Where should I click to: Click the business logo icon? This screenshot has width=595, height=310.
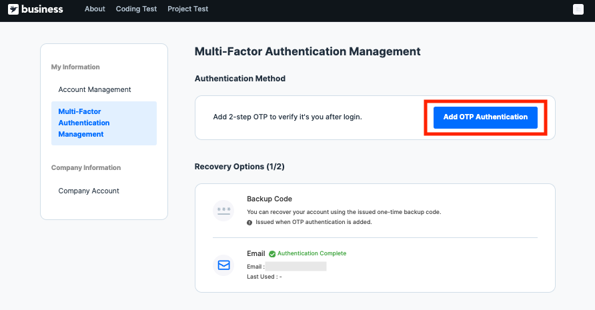coord(13,9)
